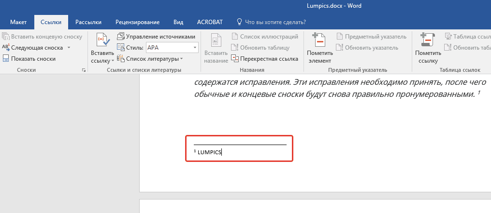Screen dimensions: 491x213
Task: Click the footnote reference mark after 'пронумерованными.'
Action: (x=479, y=93)
